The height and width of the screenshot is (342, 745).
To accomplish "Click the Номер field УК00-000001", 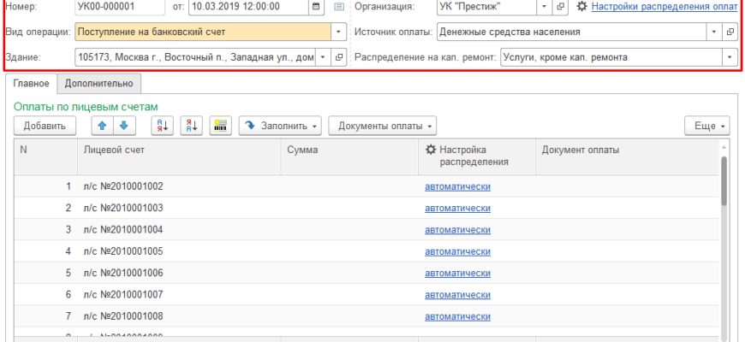I will [x=120, y=7].
